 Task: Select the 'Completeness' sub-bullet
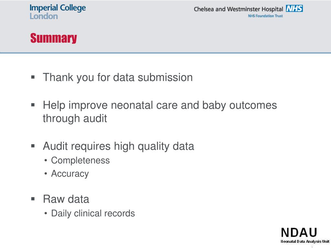tap(80, 160)
